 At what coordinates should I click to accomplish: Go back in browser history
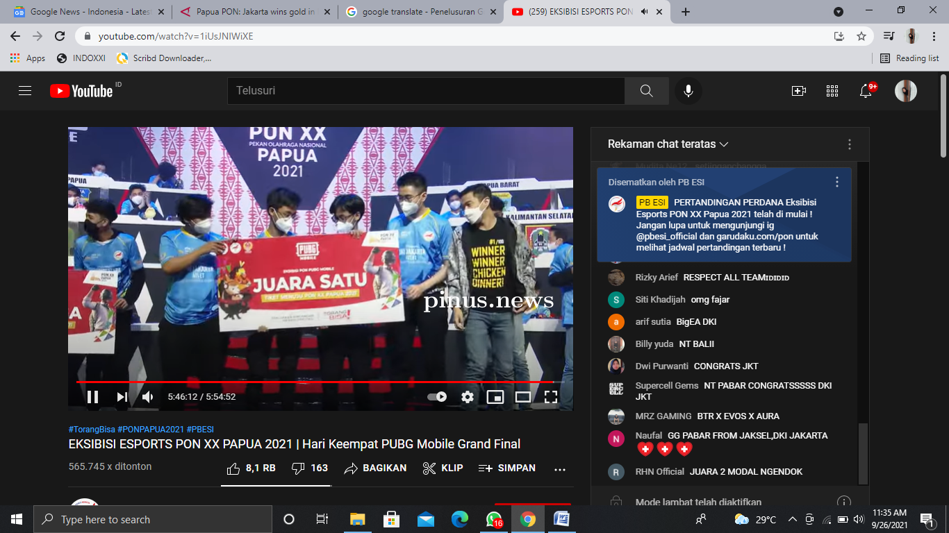tap(15, 36)
